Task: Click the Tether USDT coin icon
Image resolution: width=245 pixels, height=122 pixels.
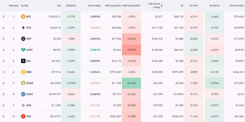Action: [23, 50]
